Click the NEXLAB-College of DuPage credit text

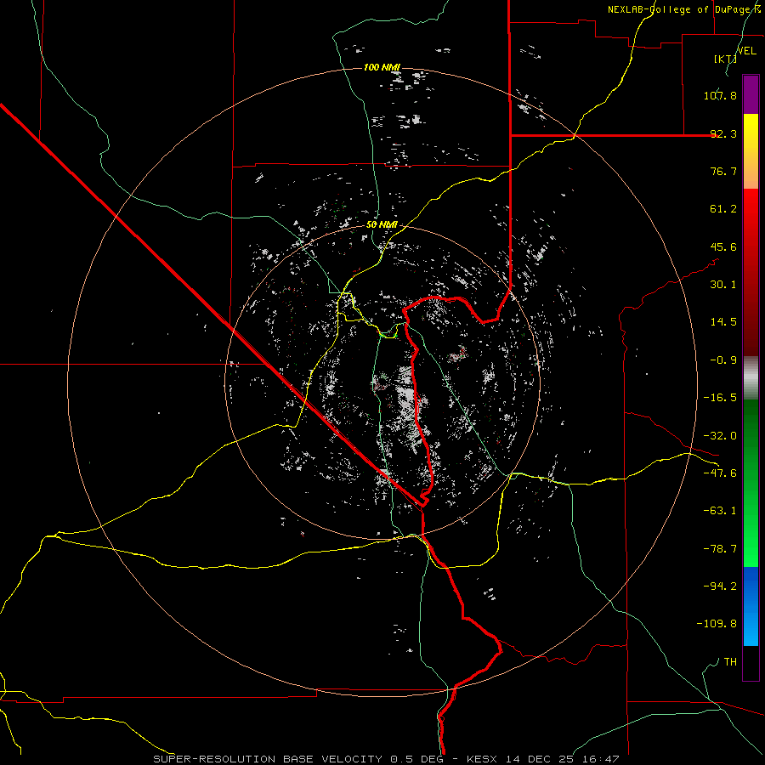pos(684,9)
